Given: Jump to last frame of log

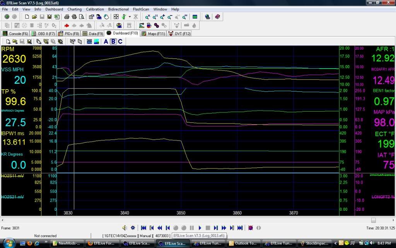Looking at the screenshot, I should 240,228.
